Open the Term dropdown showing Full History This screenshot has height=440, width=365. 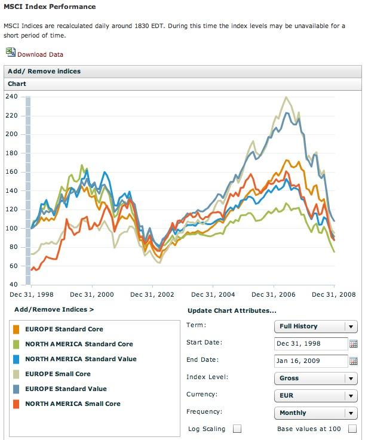tap(315, 327)
